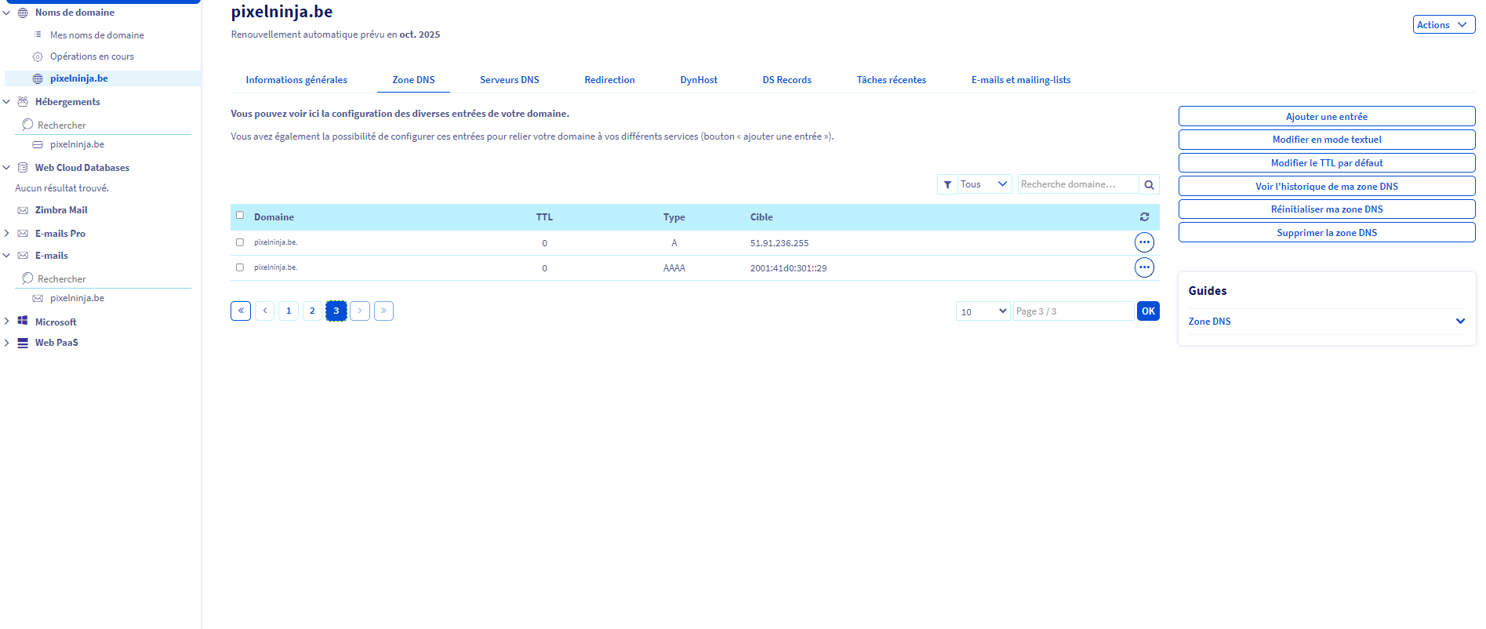Open the DS Records tab
This screenshot has height=629, width=1486.
pyautogui.click(x=787, y=80)
